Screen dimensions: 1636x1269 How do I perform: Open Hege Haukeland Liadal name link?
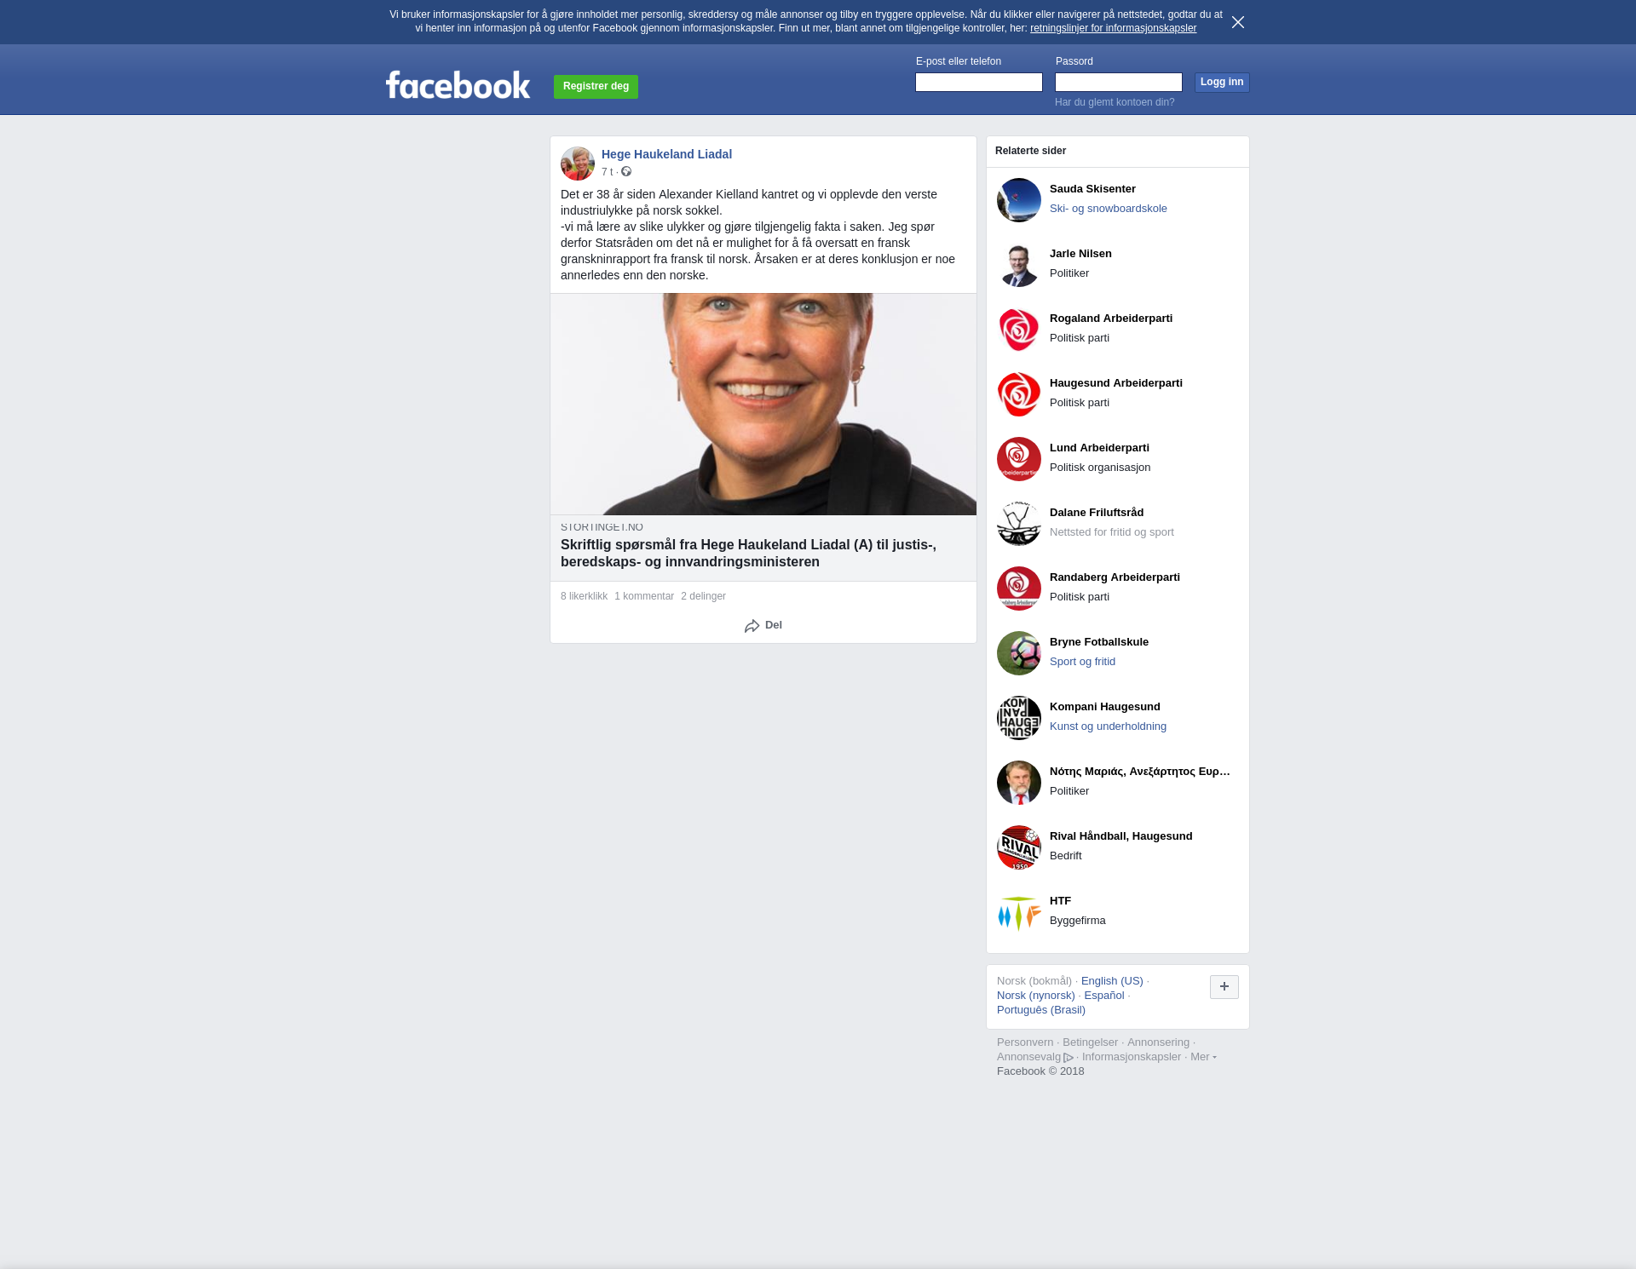pos(666,154)
